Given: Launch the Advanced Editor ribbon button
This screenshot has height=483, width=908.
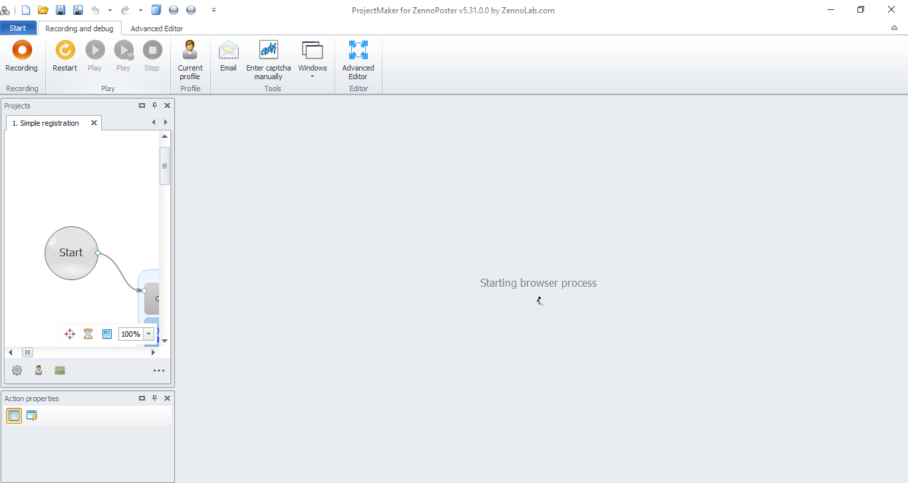Looking at the screenshot, I should [x=359, y=60].
